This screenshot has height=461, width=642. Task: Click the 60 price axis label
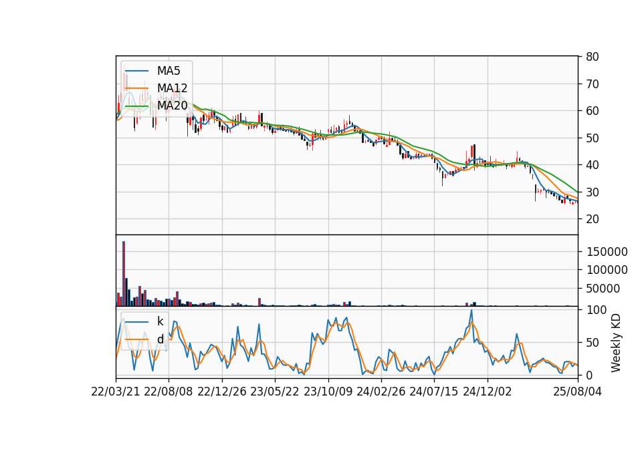tap(592, 111)
